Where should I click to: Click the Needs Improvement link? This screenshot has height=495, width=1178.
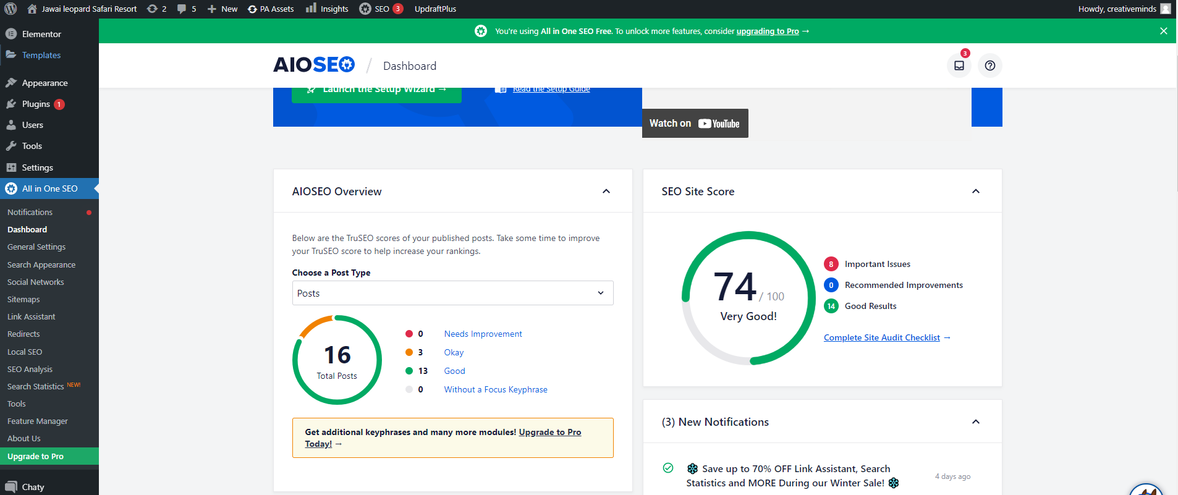pos(483,334)
